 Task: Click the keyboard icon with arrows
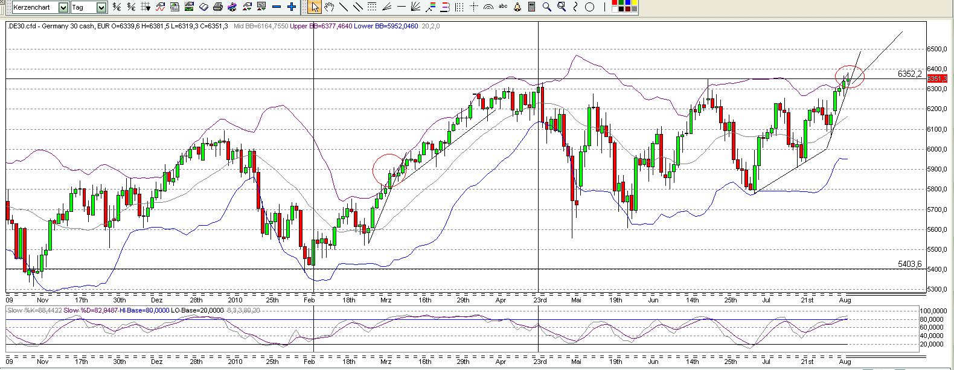pyautogui.click(x=261, y=7)
